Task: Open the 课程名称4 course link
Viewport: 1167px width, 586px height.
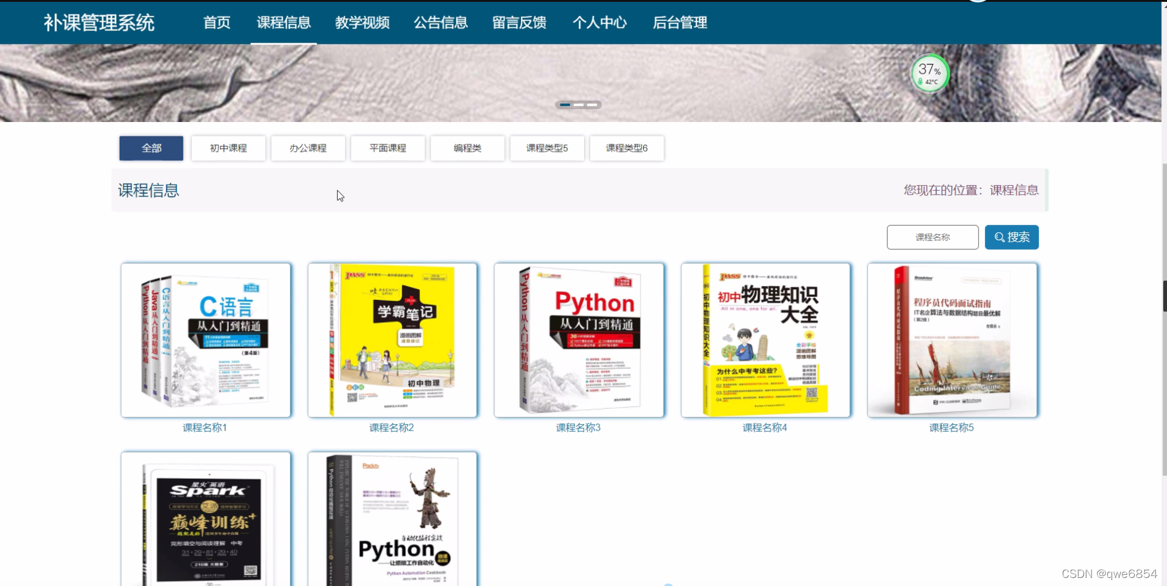Action: [765, 427]
